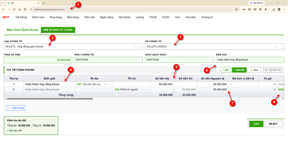The height and width of the screenshot is (155, 288).
Task: Select the 1.000 unit button
Action: 226,70
